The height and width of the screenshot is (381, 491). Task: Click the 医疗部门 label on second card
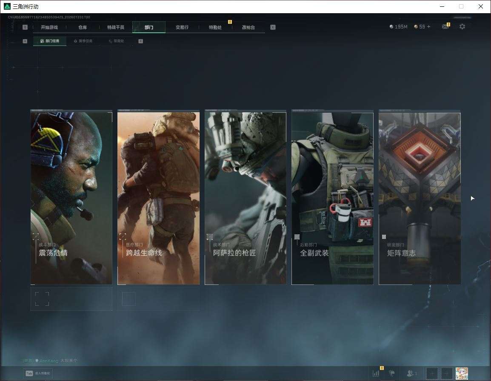[134, 245]
